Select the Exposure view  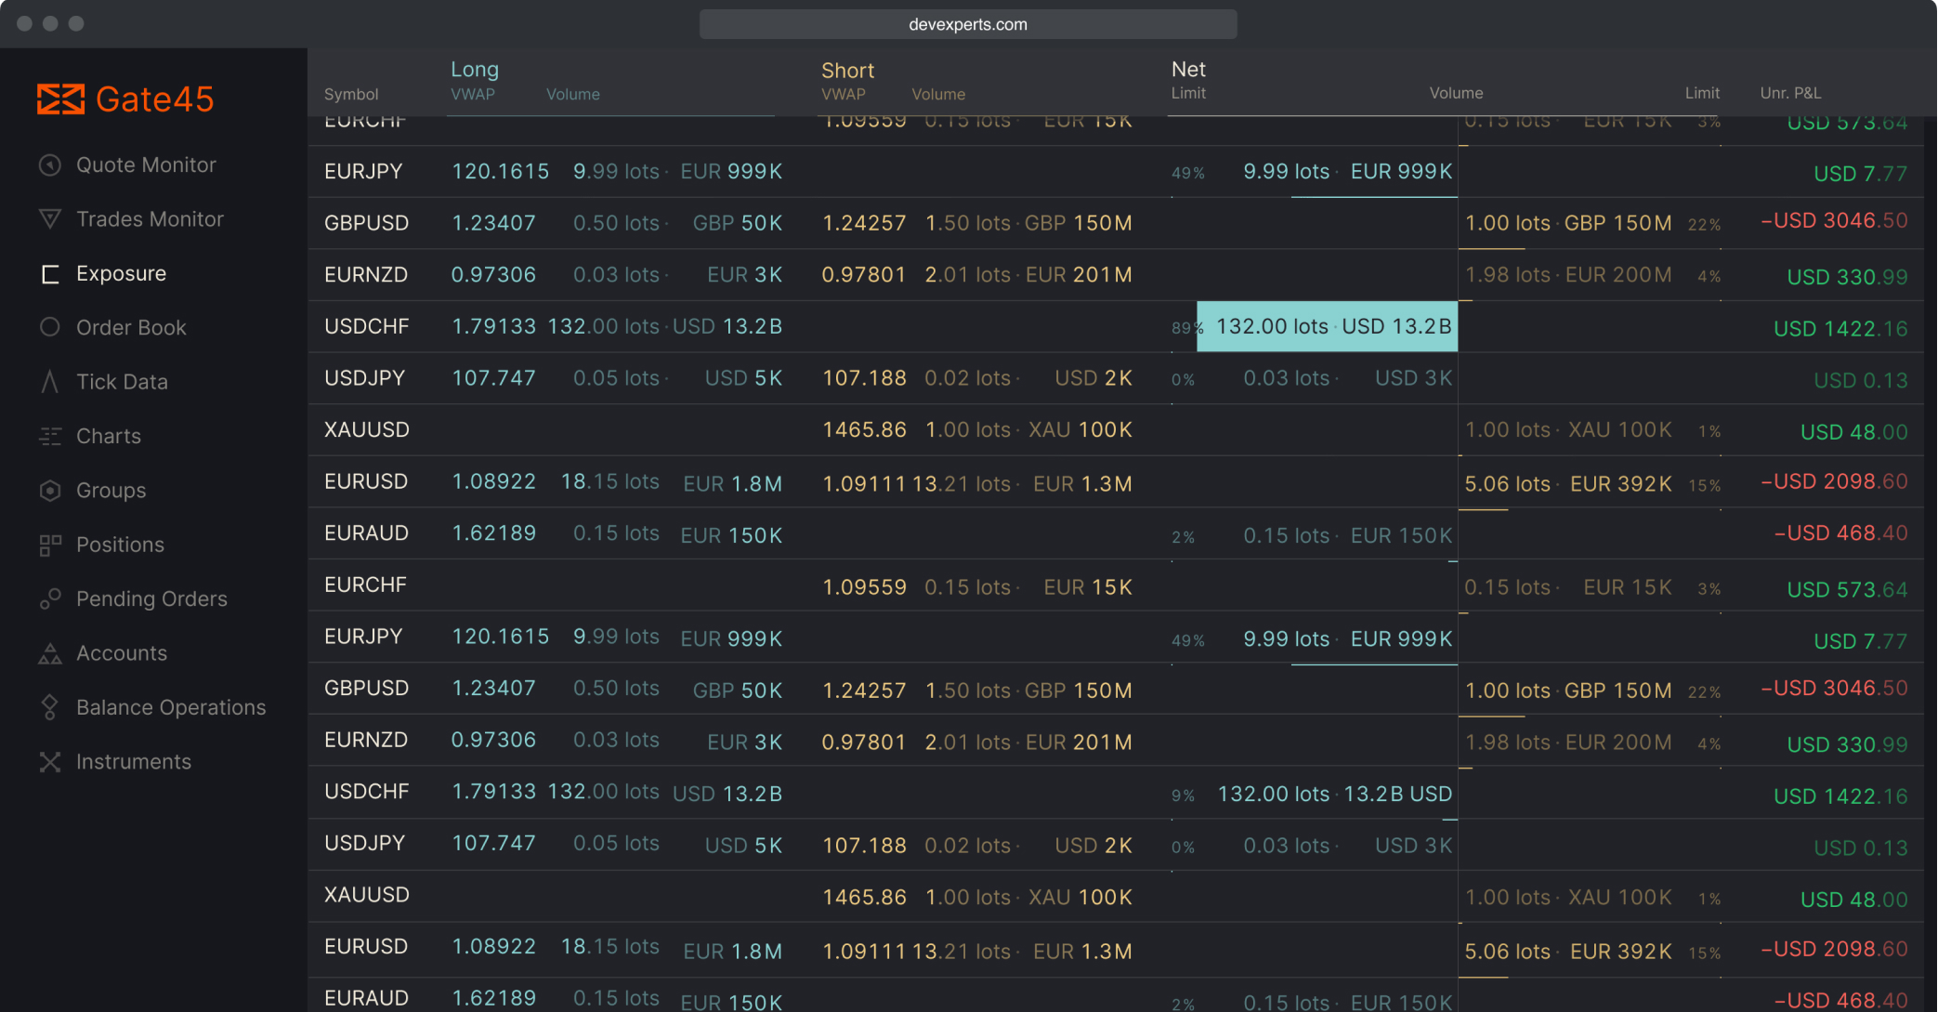click(121, 272)
